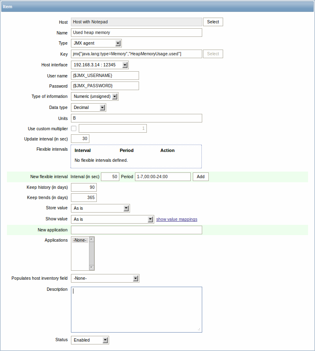The height and width of the screenshot is (351, 315).
Task: Click the Keep trends field showing 365
Action: [84, 198]
